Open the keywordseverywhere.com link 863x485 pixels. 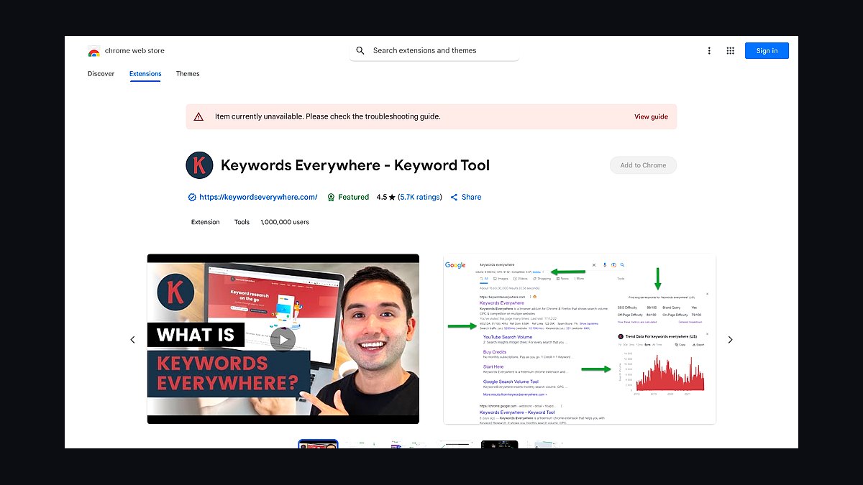[258, 197]
